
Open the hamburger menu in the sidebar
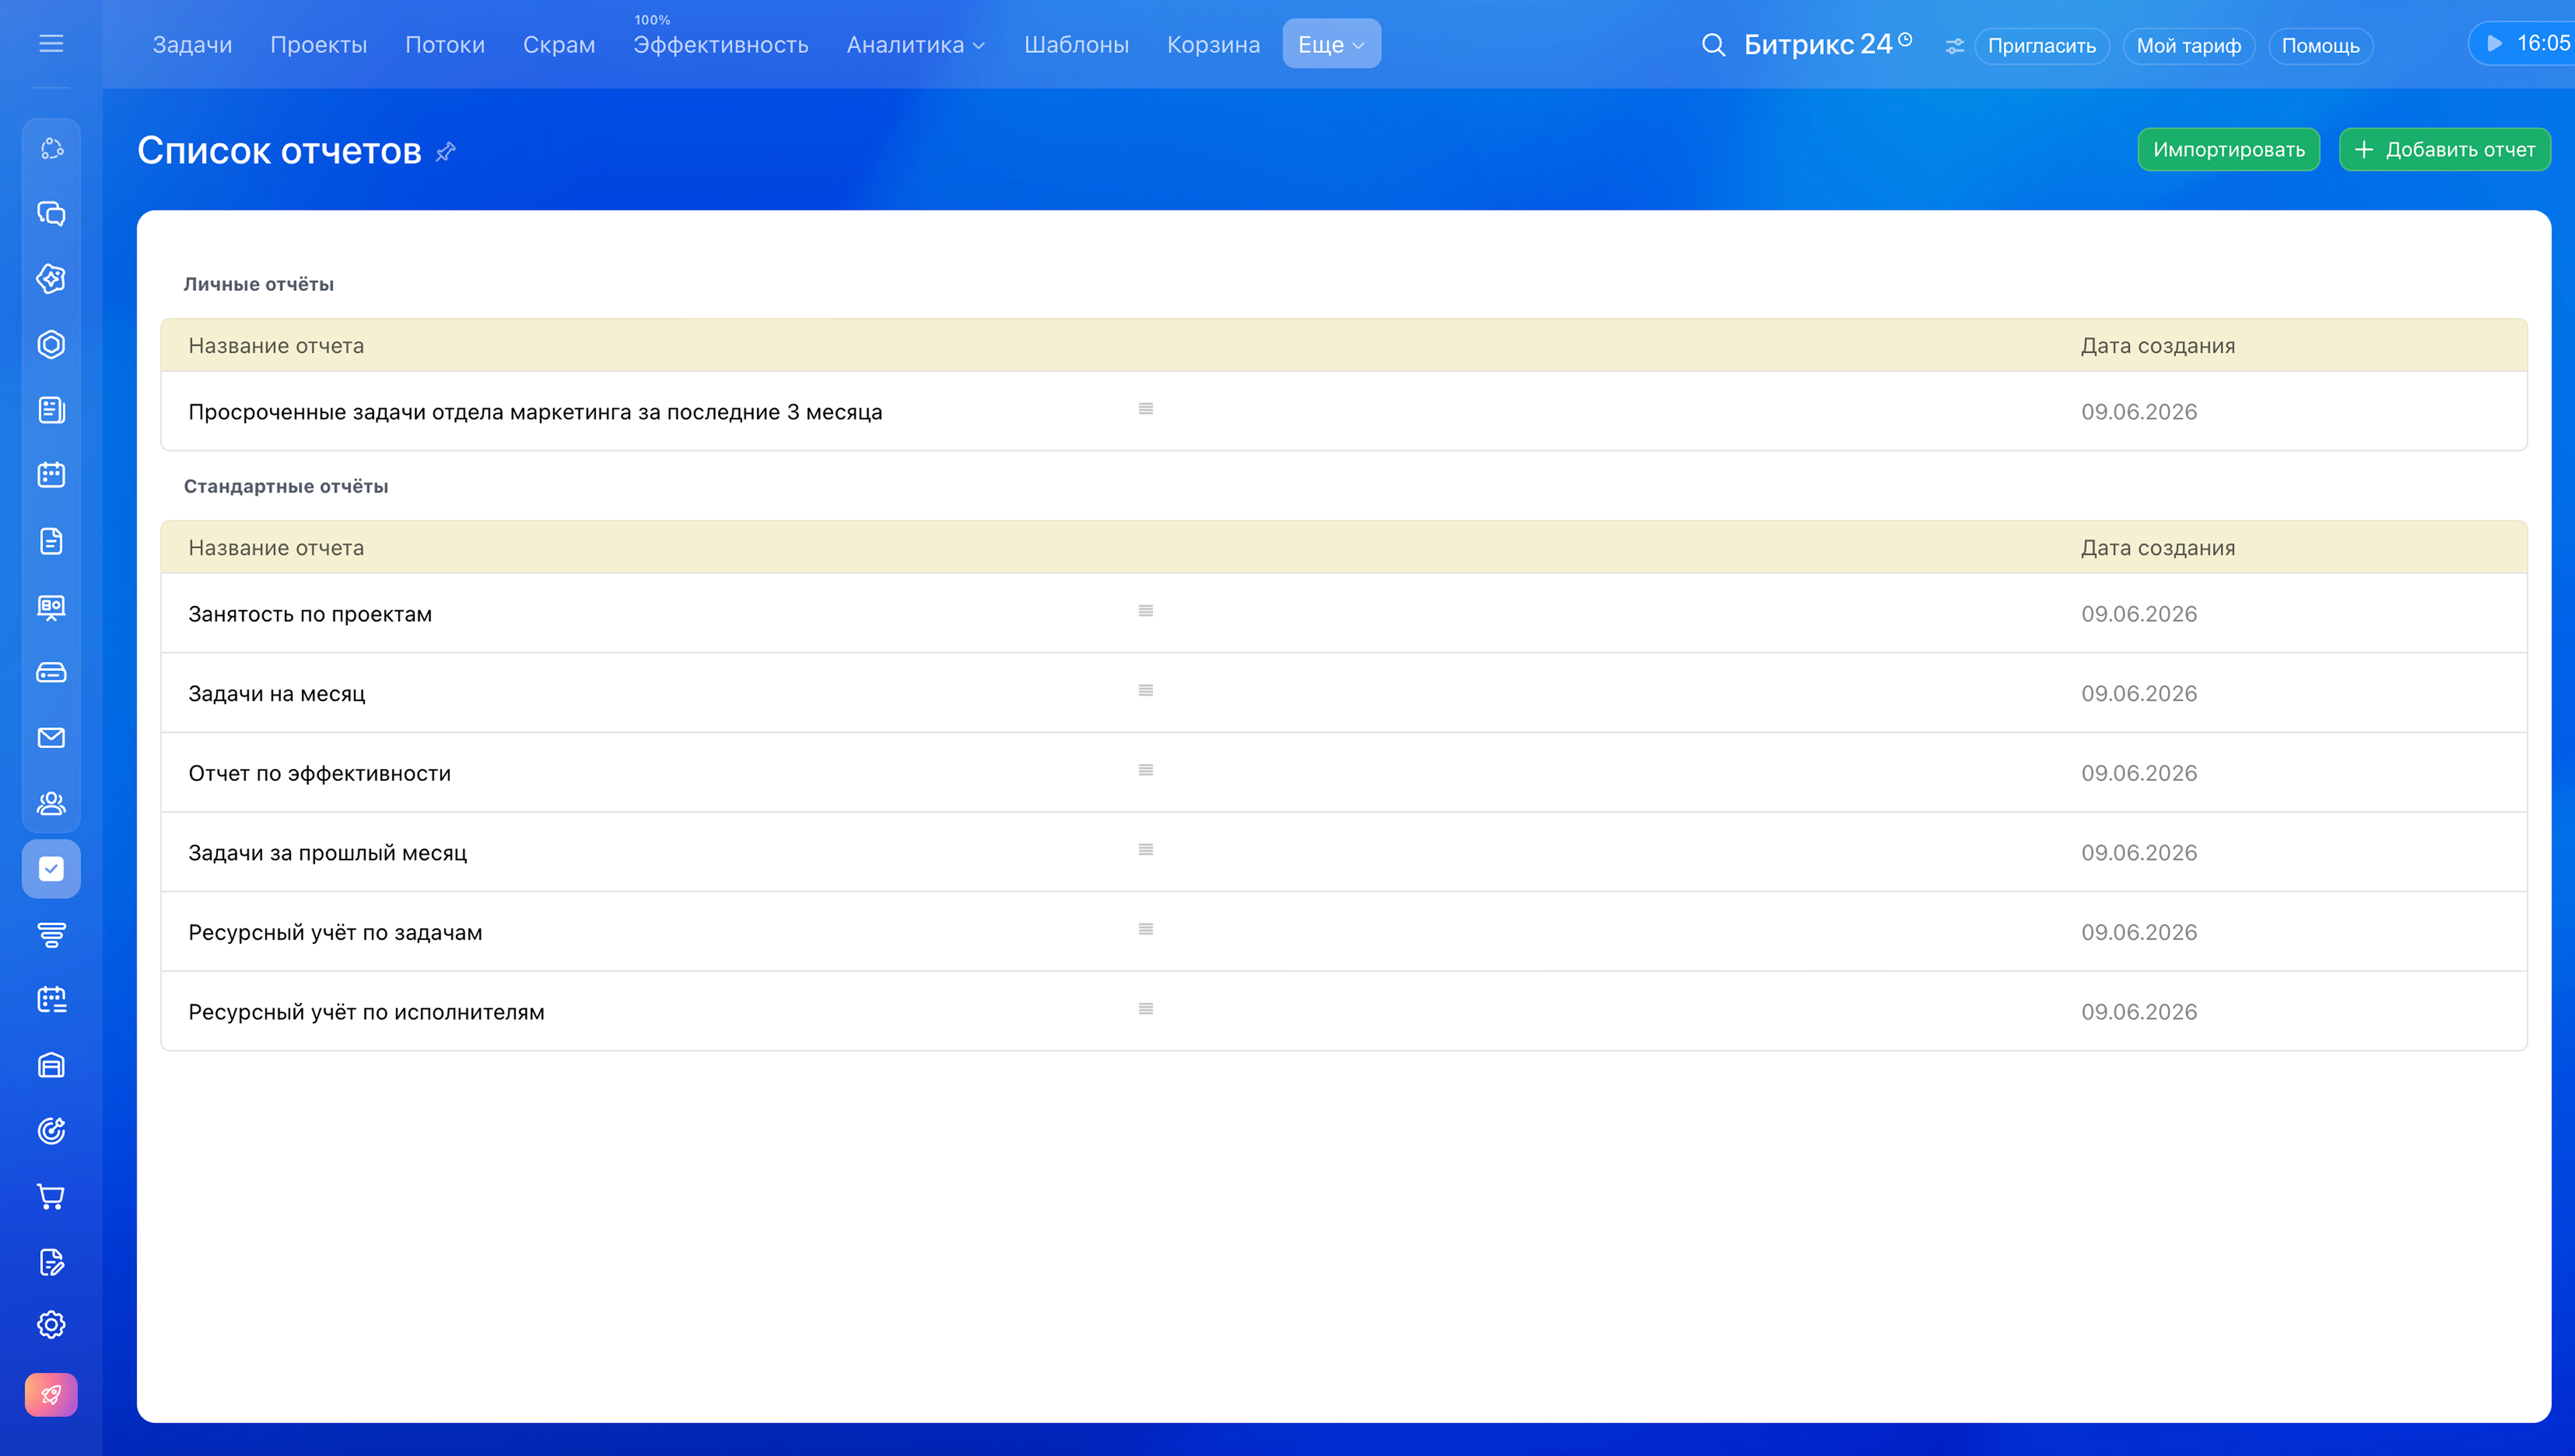click(x=51, y=44)
